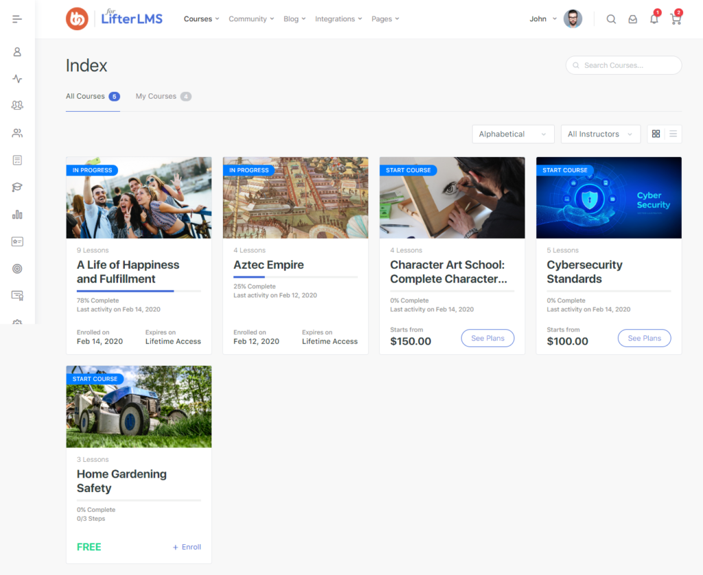Screen dimensions: 703x575
Task: Click the activity pulse icon in sidebar
Action: tap(17, 78)
